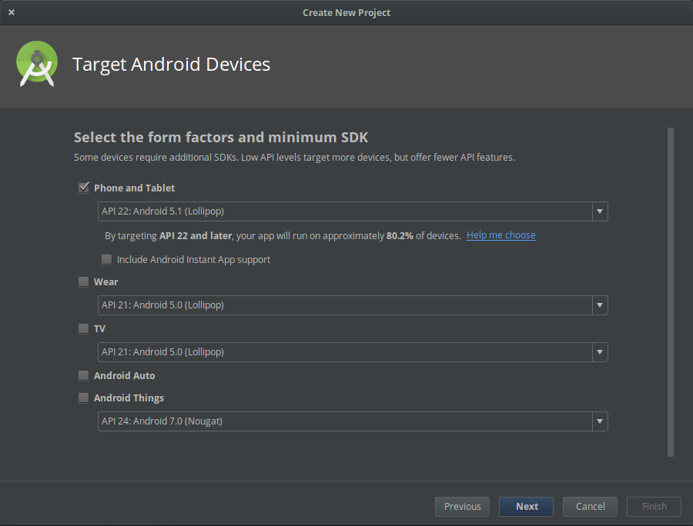Click the Next button
The height and width of the screenshot is (526, 693).
527,506
